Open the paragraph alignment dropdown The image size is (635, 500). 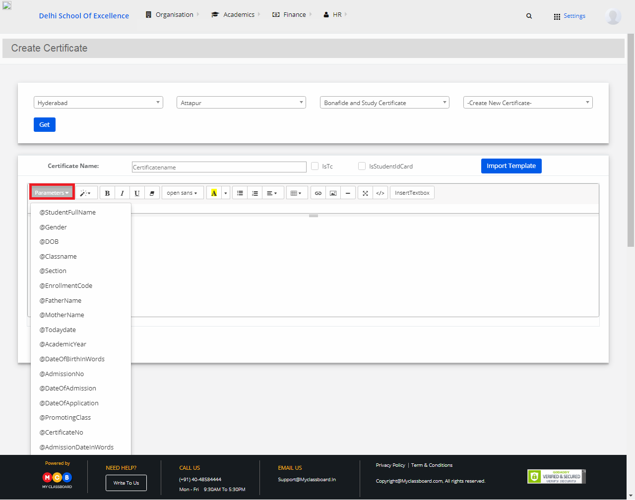(272, 193)
